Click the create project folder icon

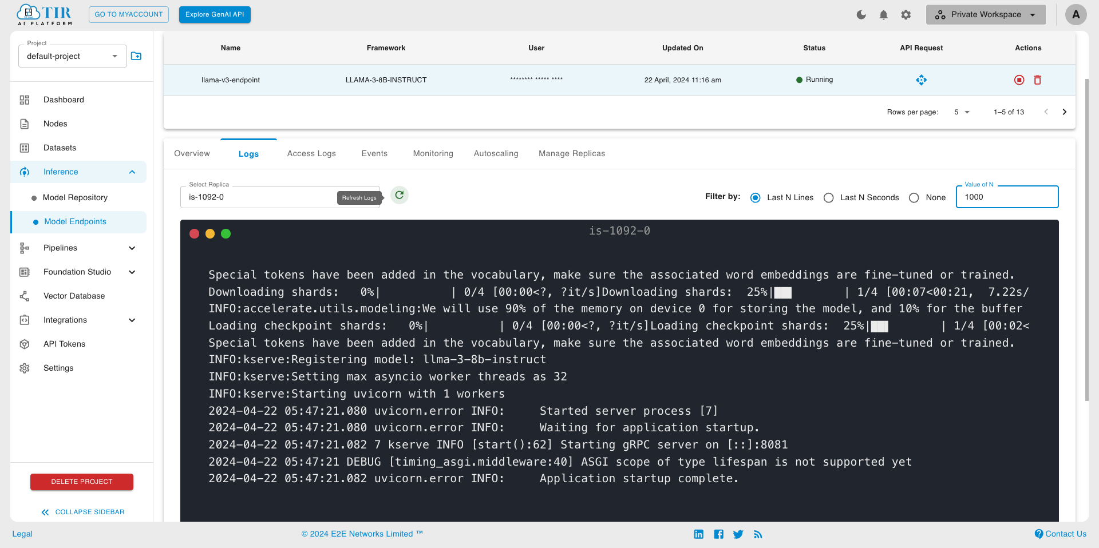pos(136,56)
